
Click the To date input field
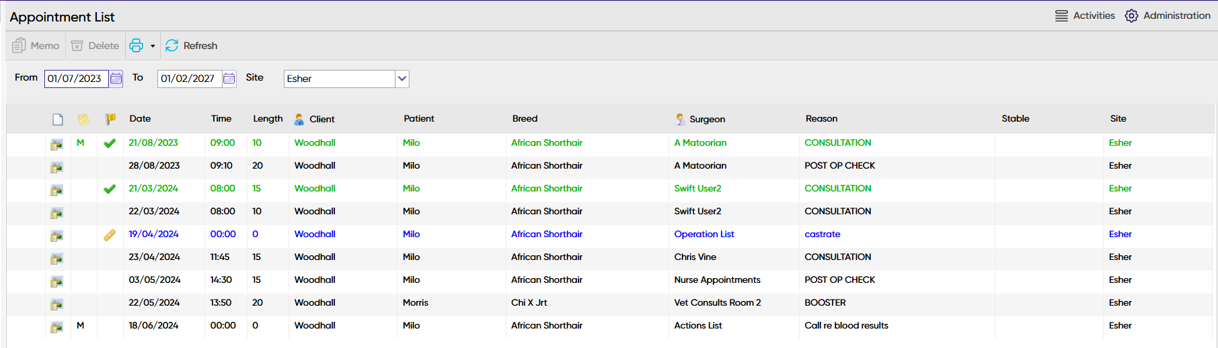point(189,79)
